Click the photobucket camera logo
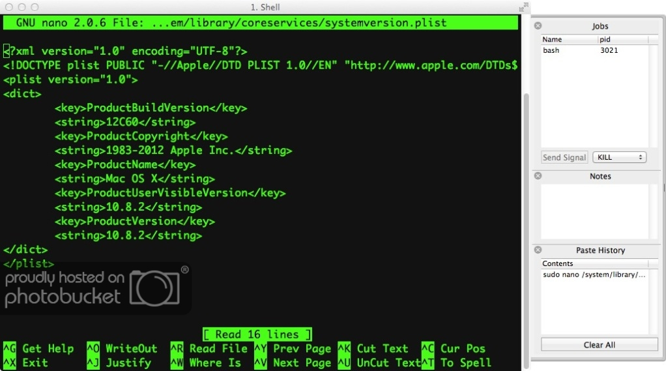The width and height of the screenshot is (666, 371). pos(154,288)
